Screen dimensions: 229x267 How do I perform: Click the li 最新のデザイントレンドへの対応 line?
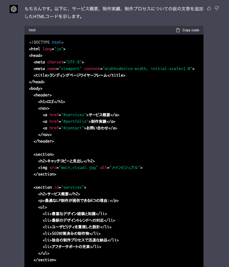point(79,220)
